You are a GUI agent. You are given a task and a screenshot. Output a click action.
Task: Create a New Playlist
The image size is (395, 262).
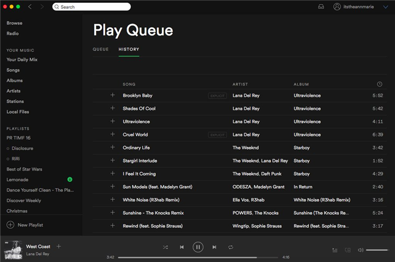click(x=25, y=225)
